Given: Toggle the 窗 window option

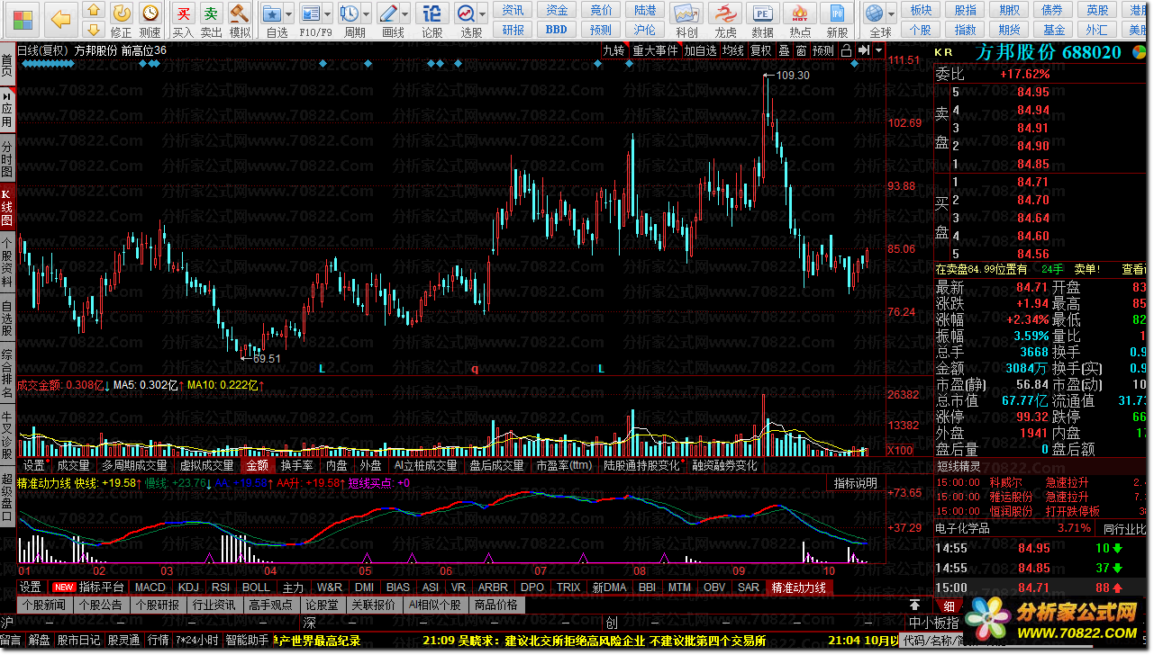Looking at the screenshot, I should (x=799, y=50).
